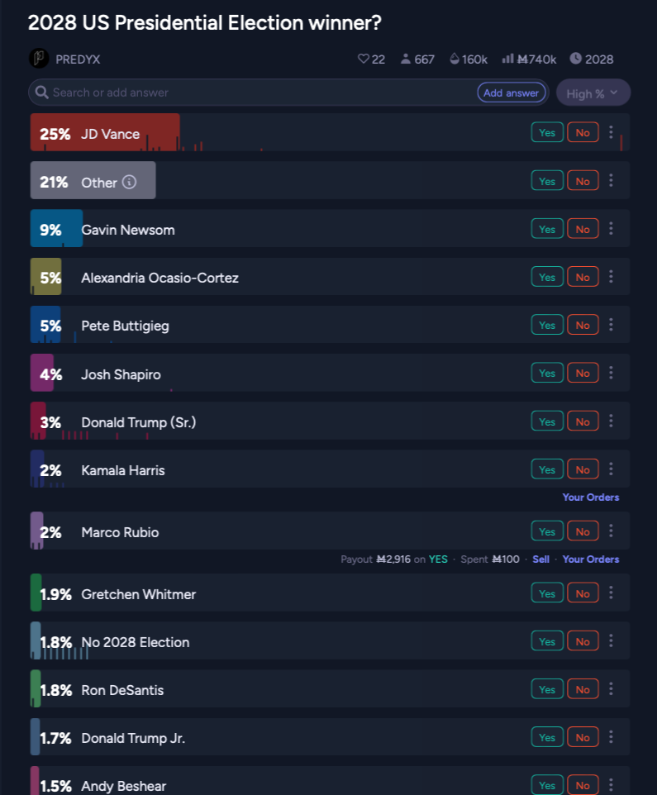Click the search magnifier icon

coord(42,93)
